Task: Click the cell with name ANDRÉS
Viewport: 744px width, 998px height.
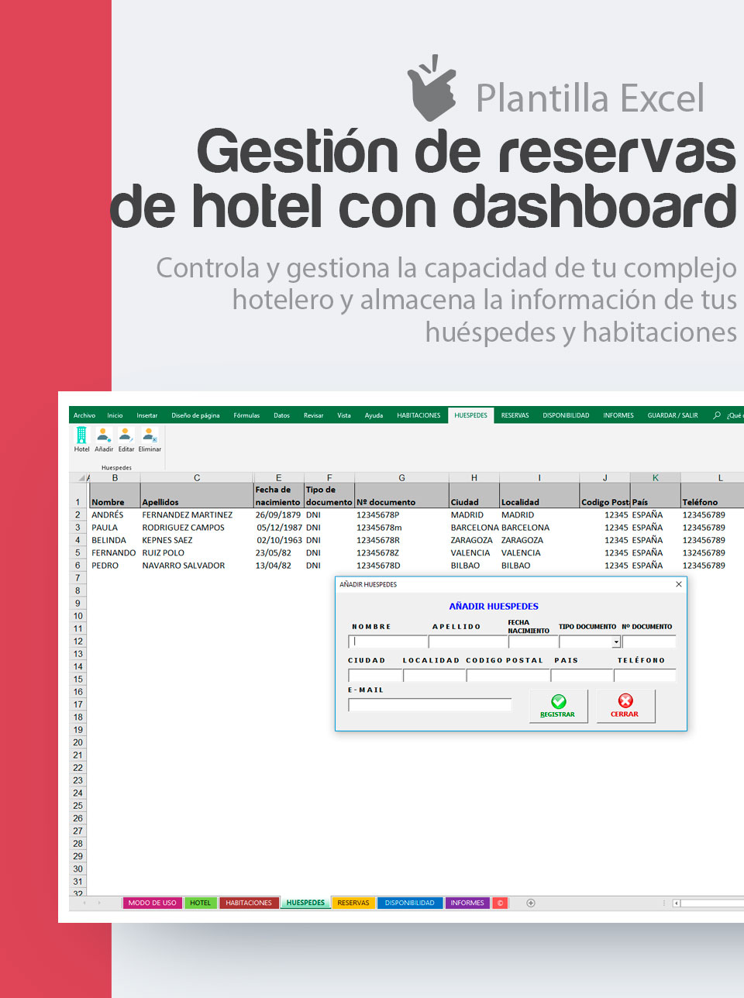Action: [x=115, y=514]
